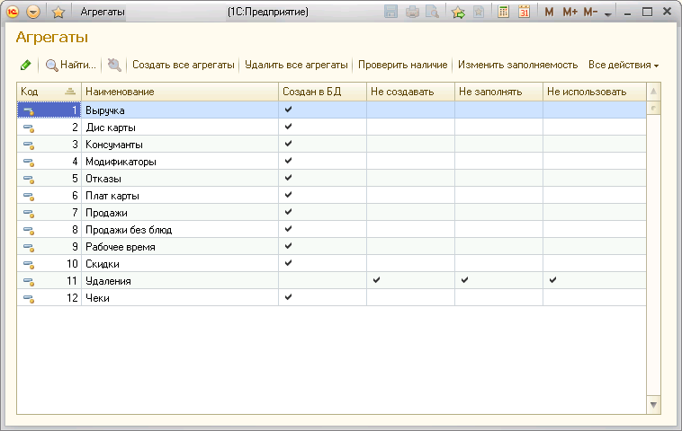Screen dimensions: 682x431
Task: Toggle Не создавать checkbox for Удаления
Action: click(x=377, y=280)
